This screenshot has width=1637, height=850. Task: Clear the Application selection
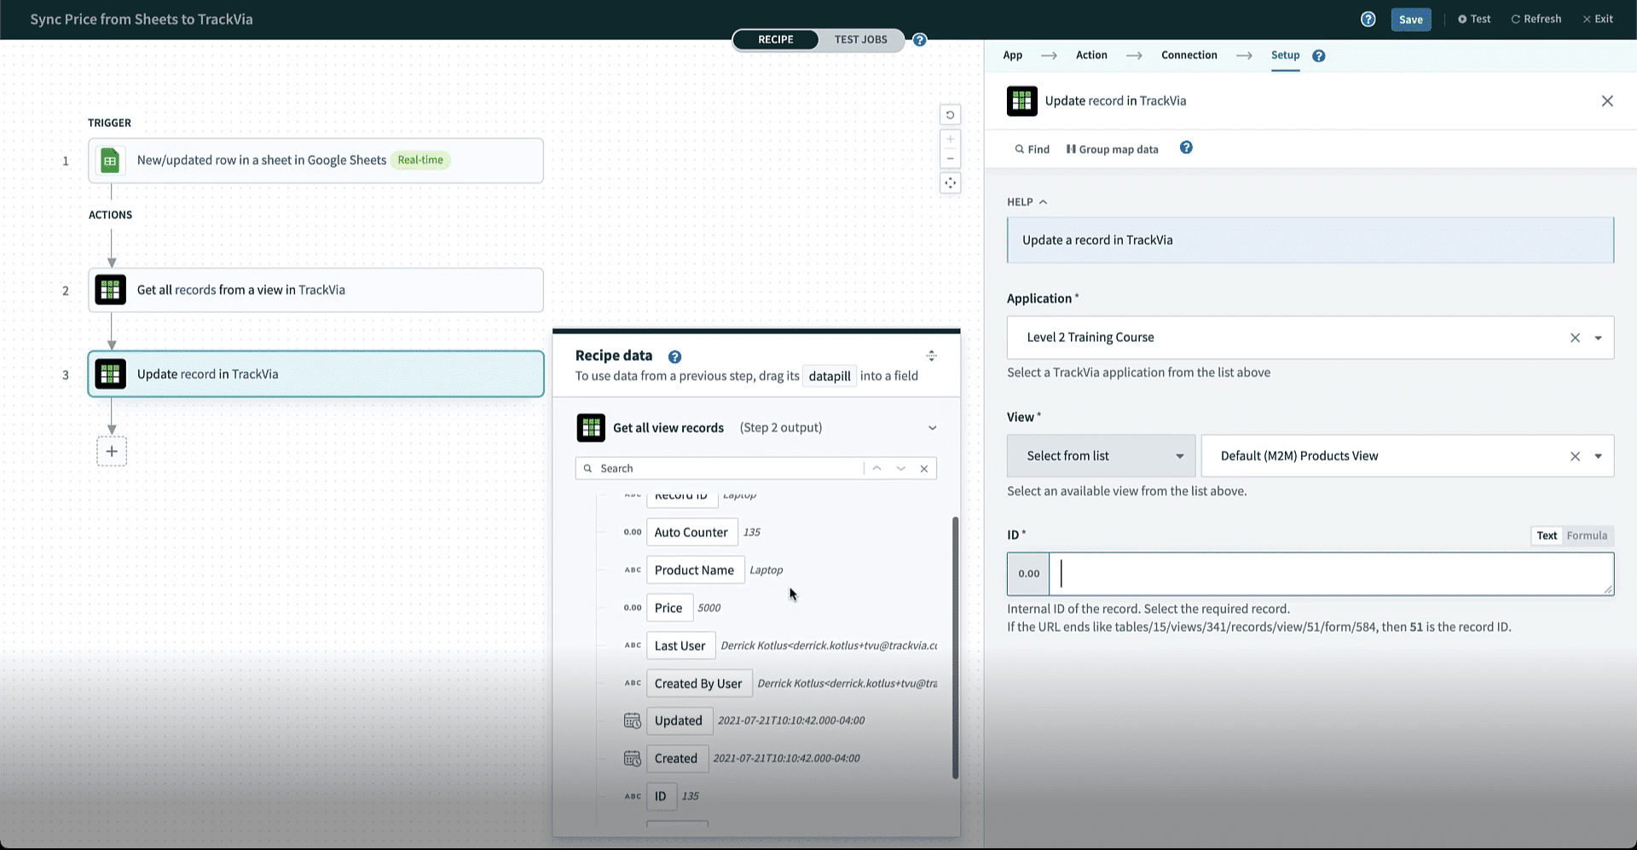[x=1575, y=338]
